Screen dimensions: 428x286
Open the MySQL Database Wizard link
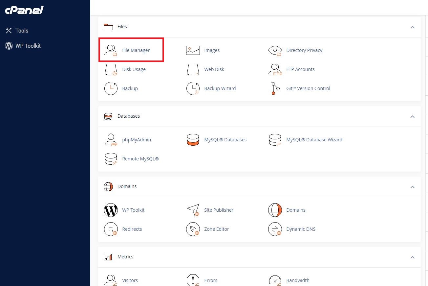click(314, 140)
